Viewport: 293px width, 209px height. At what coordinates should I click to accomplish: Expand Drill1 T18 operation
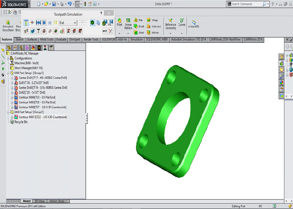[x=12, y=83]
